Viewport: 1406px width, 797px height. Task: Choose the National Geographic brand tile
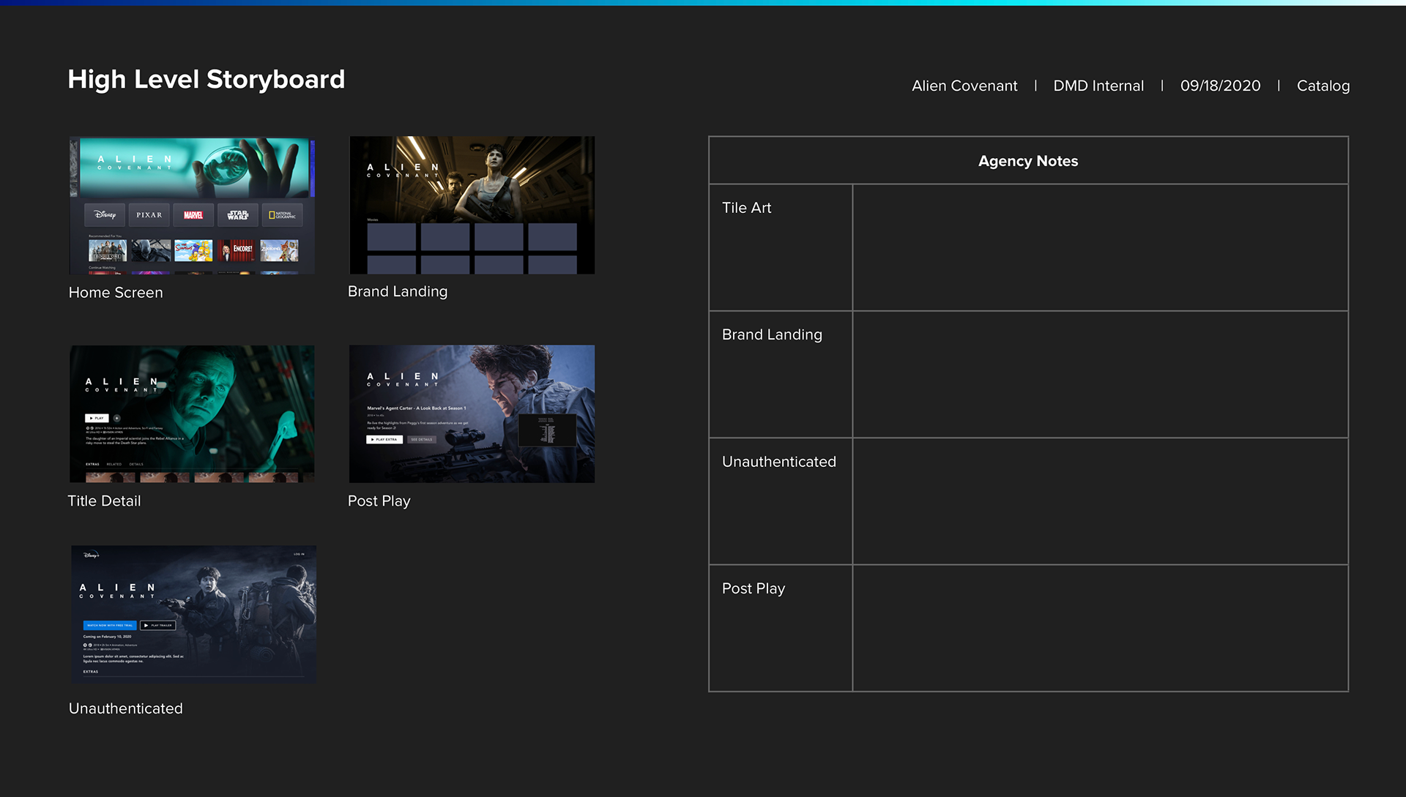pyautogui.click(x=282, y=214)
